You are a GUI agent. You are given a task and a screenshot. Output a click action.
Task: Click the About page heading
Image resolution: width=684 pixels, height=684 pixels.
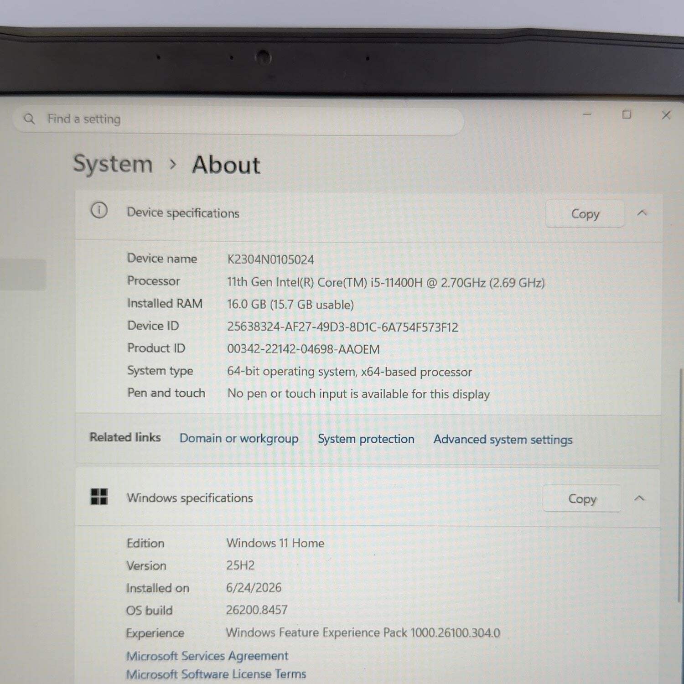(x=226, y=165)
